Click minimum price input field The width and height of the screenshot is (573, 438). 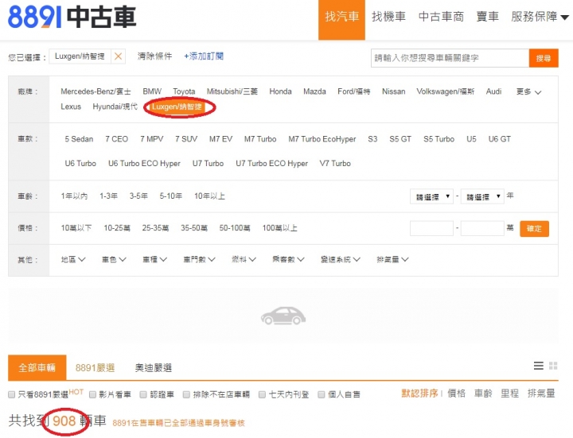click(431, 228)
